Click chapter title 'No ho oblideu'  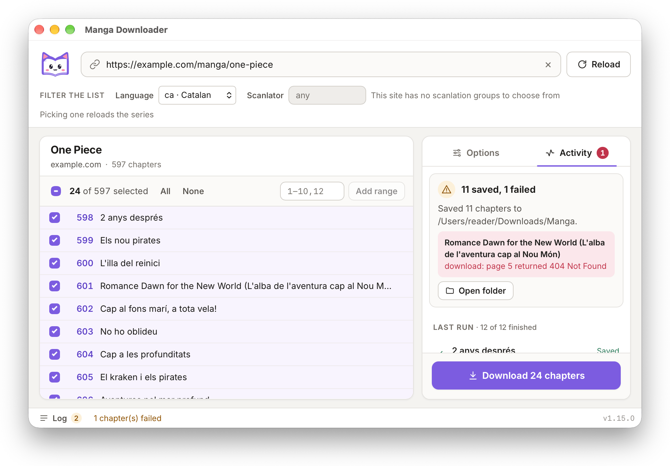point(129,332)
